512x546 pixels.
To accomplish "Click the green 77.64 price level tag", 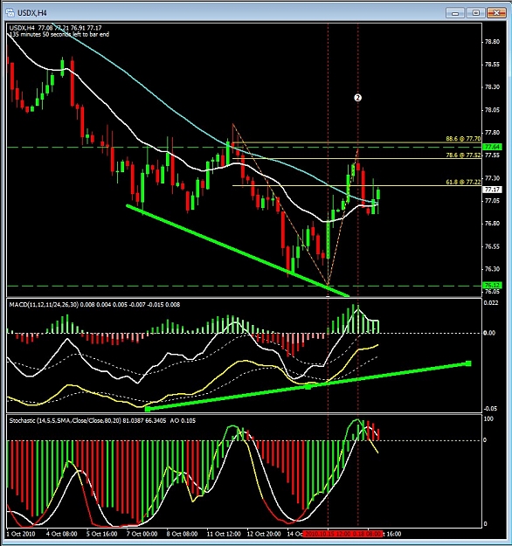I will tap(493, 147).
